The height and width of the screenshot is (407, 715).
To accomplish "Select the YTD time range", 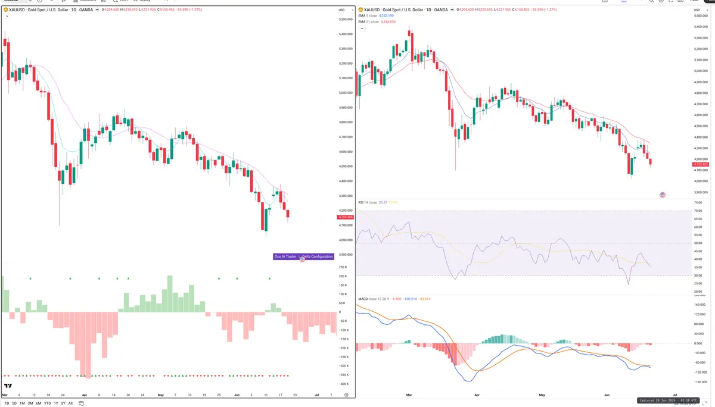I will (48, 403).
